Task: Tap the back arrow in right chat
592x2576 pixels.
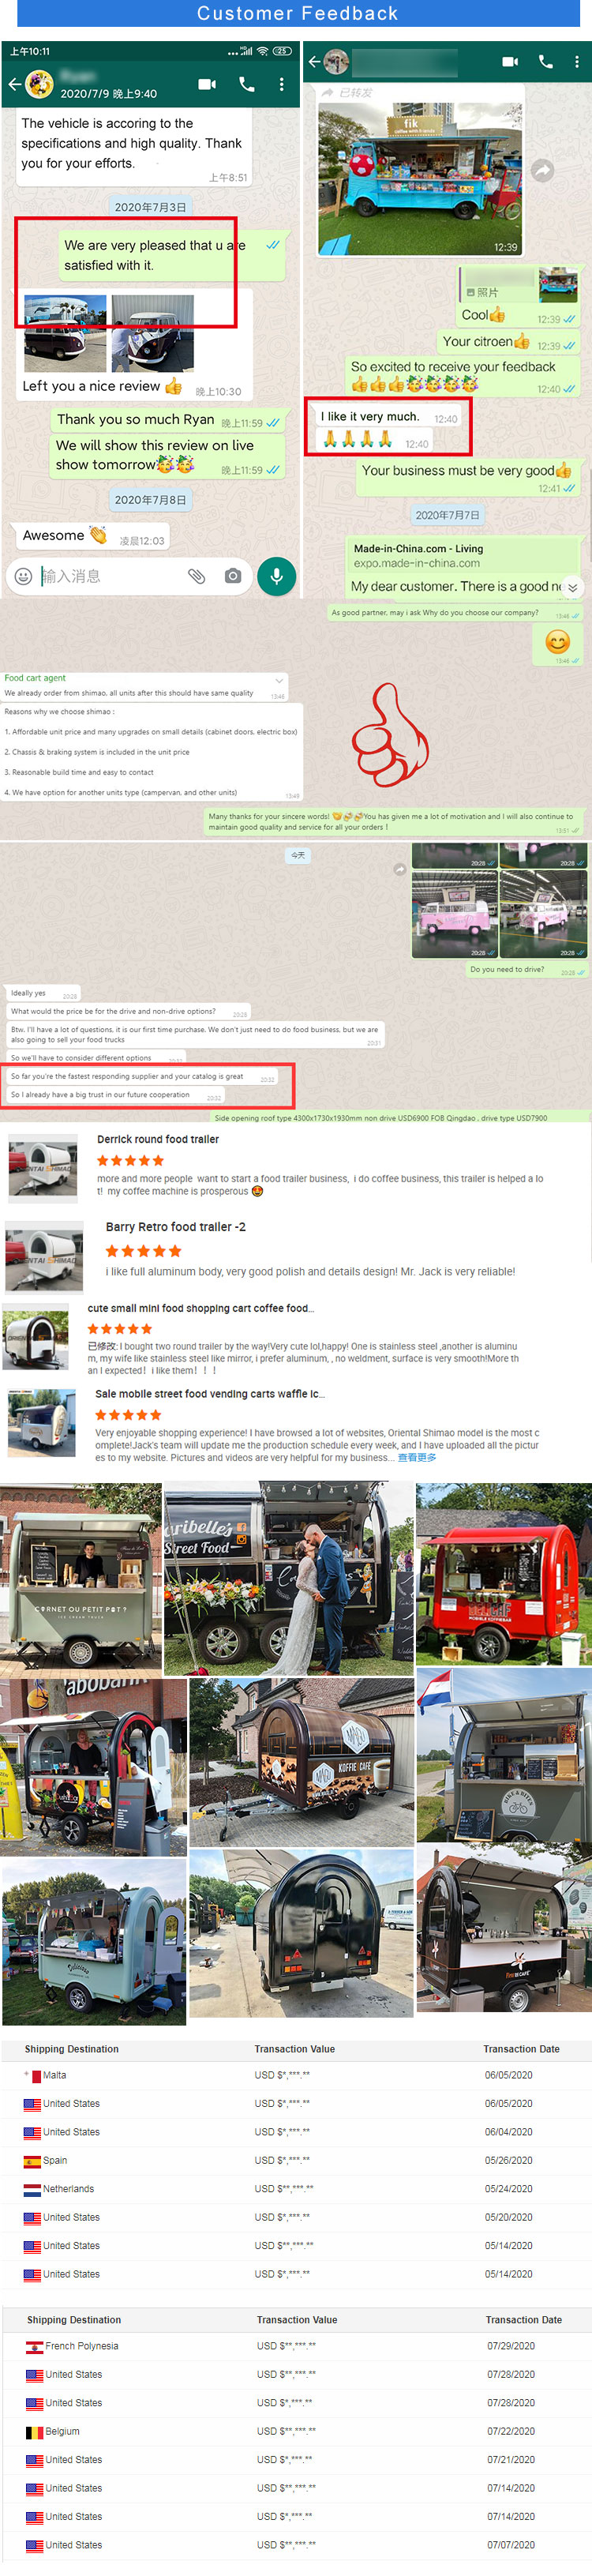Action: click(313, 62)
